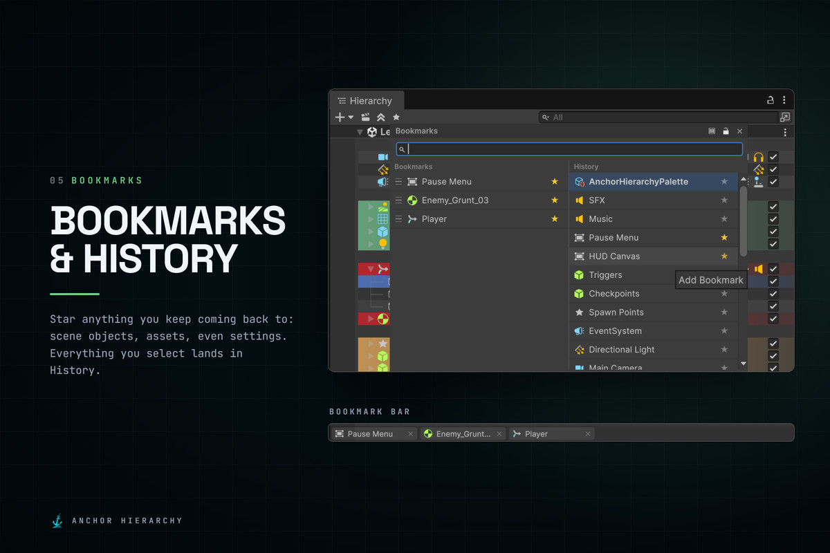Open bookmarks with the toolbar star icon
Image resolution: width=830 pixels, height=553 pixels.
click(396, 118)
